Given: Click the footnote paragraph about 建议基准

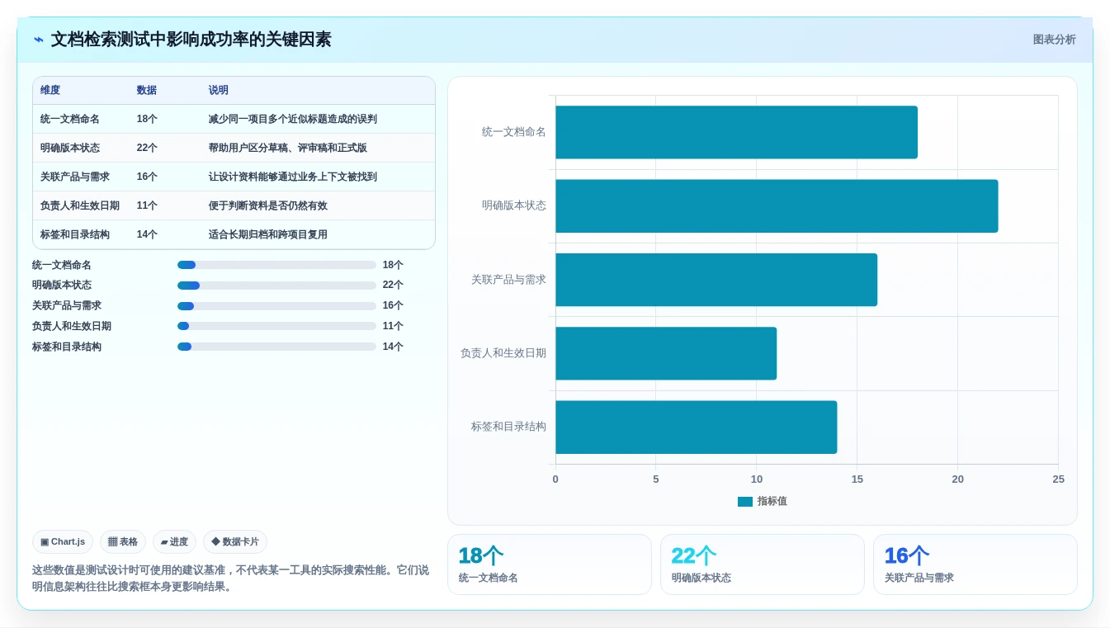Looking at the screenshot, I should [230, 578].
